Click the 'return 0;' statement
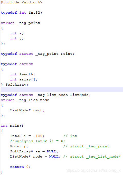 pyautogui.click(x=20, y=167)
